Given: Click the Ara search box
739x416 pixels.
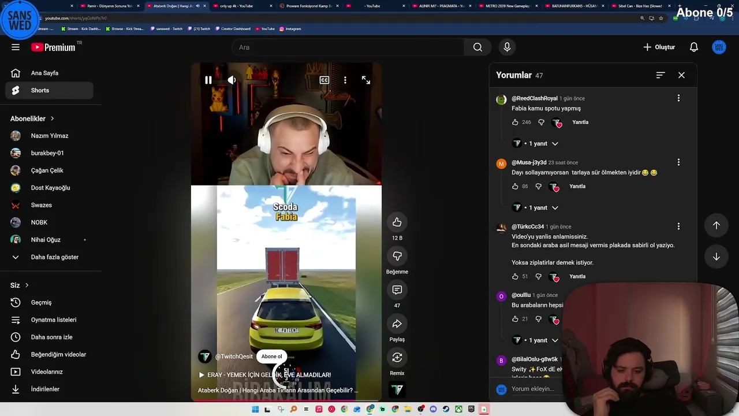Looking at the screenshot, I should click(348, 47).
